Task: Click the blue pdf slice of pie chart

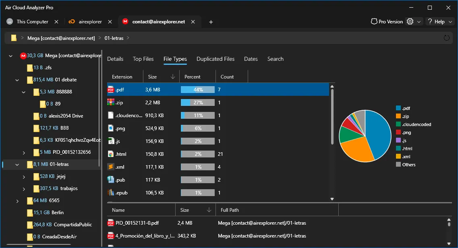Action: (378, 133)
